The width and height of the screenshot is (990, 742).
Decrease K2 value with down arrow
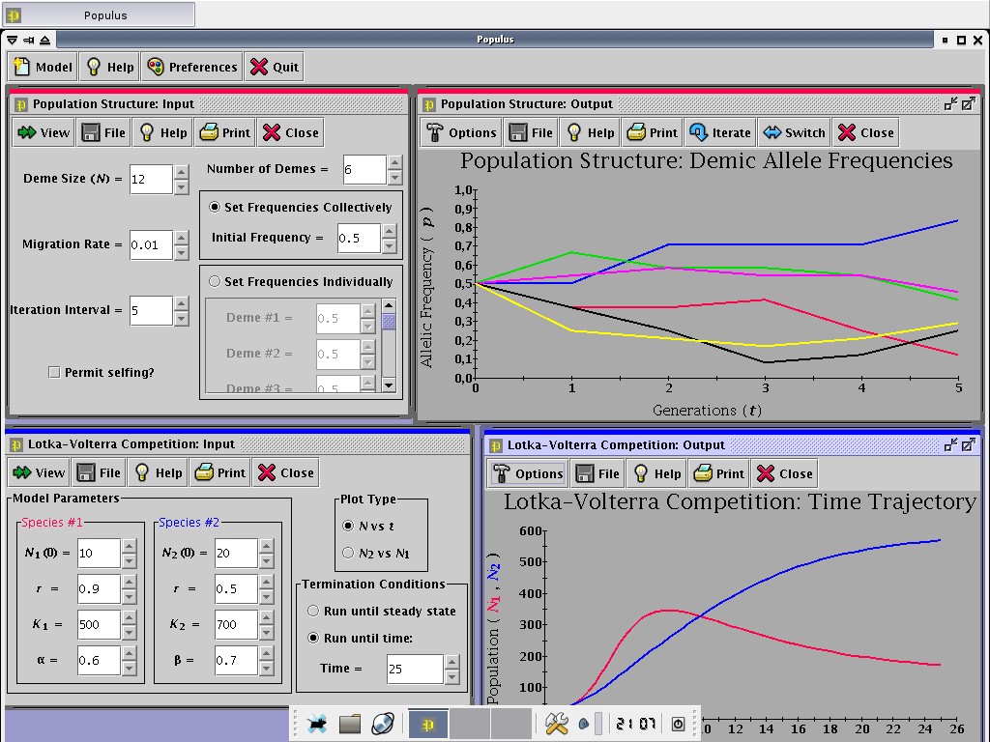point(266,632)
